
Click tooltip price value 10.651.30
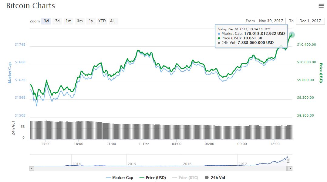[x=253, y=38]
